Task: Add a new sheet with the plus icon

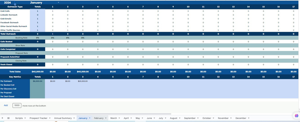Action: pyautogui.click(x=2, y=118)
